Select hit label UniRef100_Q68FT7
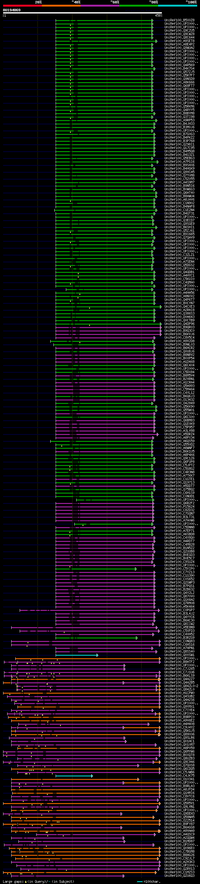 [x=179, y=86]
